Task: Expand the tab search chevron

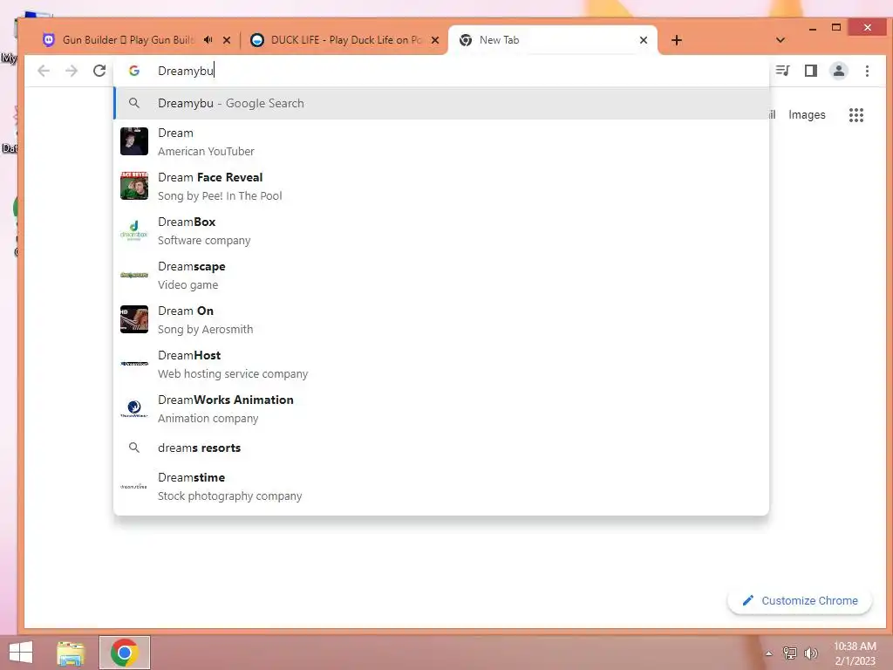Action: pos(781,40)
